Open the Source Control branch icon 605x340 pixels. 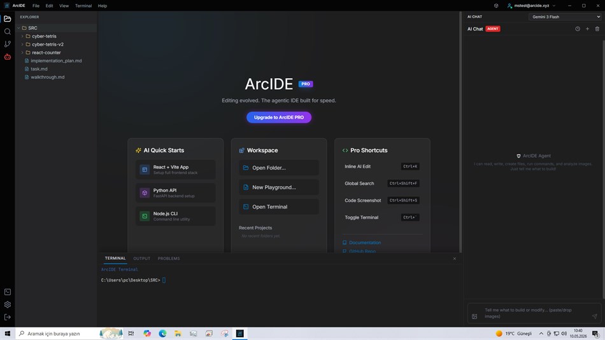pyautogui.click(x=8, y=44)
